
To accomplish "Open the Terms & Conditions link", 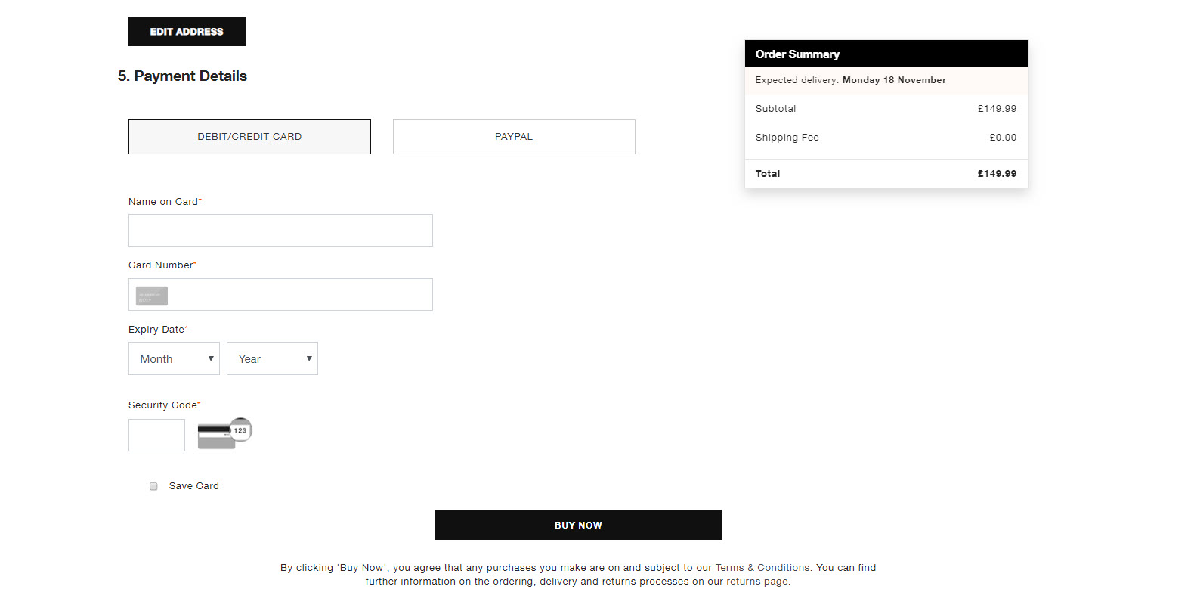I will [x=762, y=568].
